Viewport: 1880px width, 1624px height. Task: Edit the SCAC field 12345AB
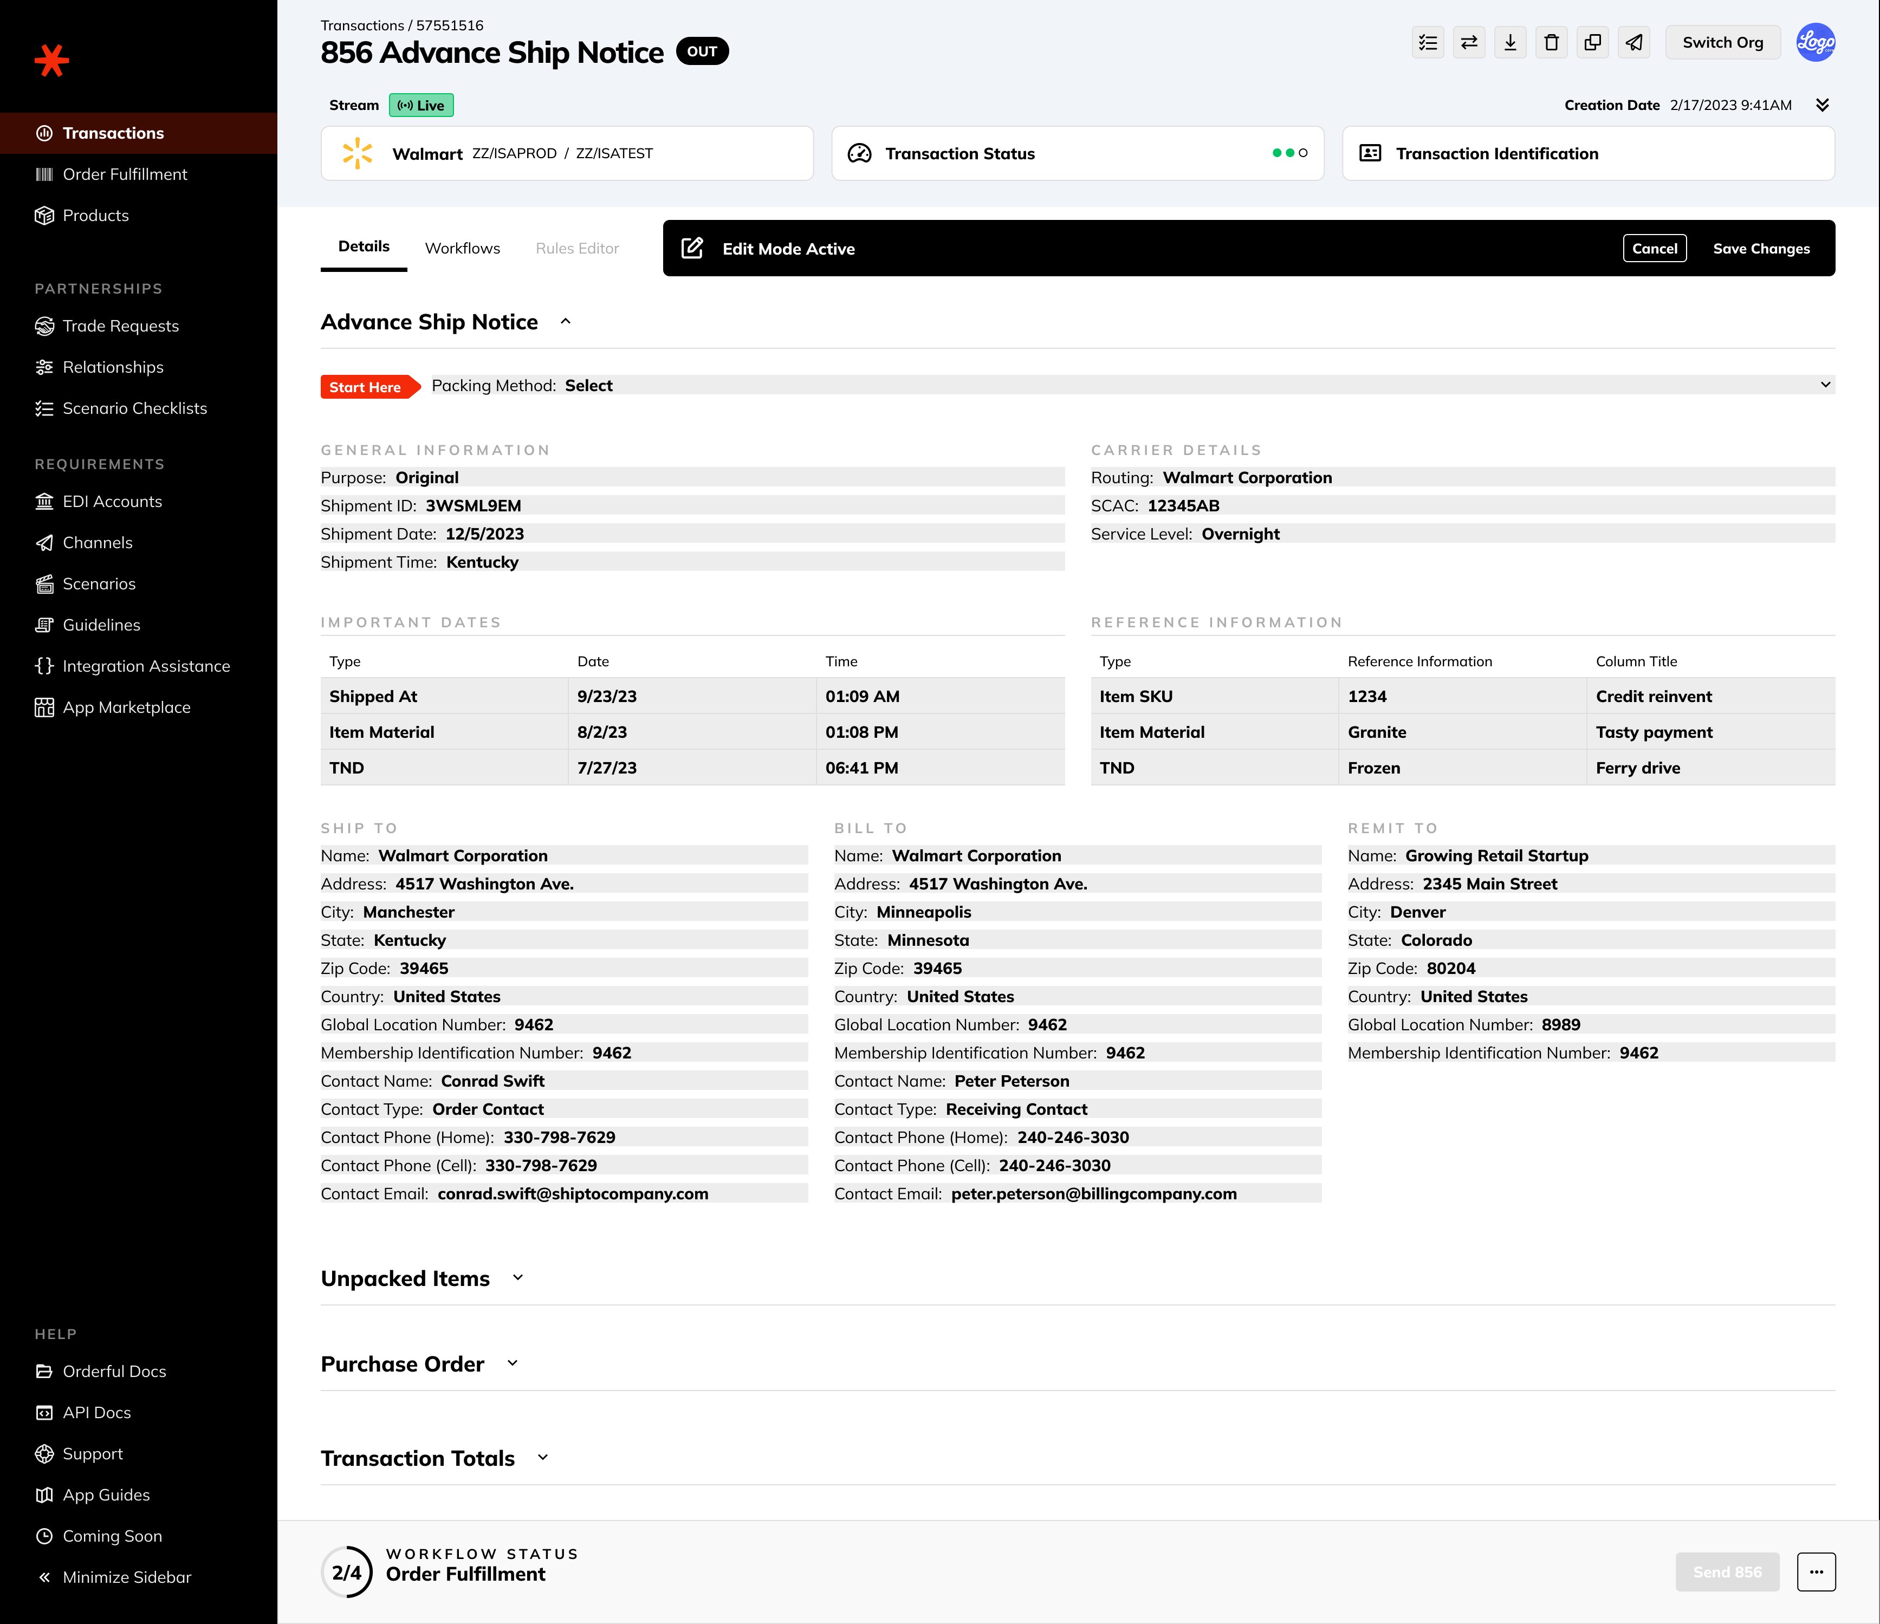[1463, 505]
